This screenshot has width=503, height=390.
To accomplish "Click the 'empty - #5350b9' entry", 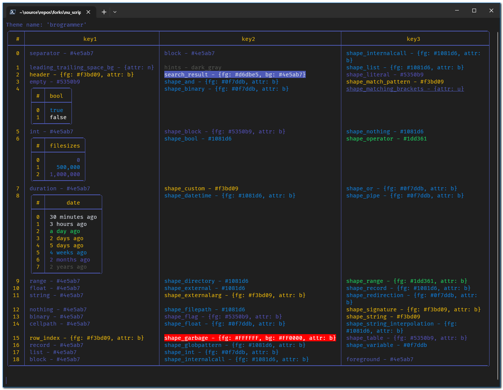I will pos(55,82).
